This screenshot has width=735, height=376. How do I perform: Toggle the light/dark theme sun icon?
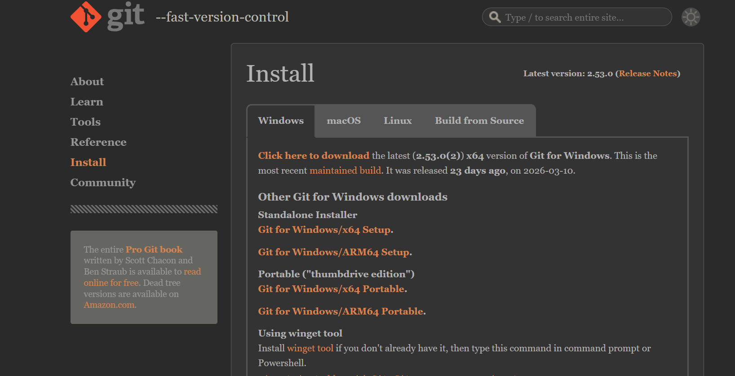(691, 17)
